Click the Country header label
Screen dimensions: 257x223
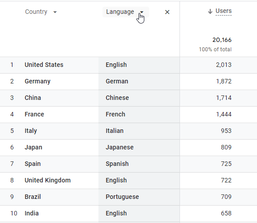tap(36, 12)
